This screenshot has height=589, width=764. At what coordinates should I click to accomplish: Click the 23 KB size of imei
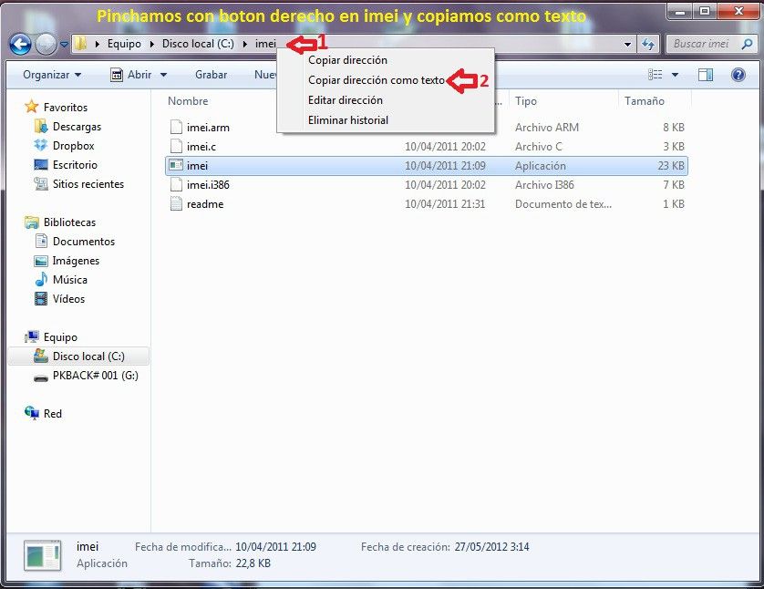pos(671,166)
